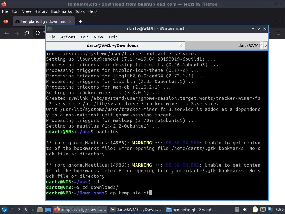Click show desktop taskbar icon

coord(48,210)
